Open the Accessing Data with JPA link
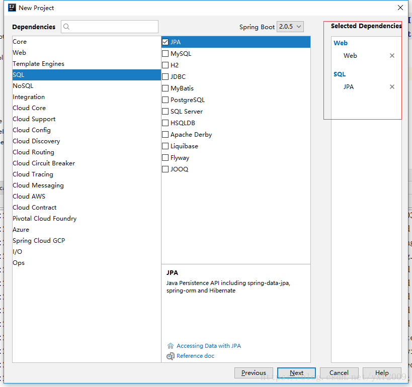The width and height of the screenshot is (412, 387). coord(209,346)
